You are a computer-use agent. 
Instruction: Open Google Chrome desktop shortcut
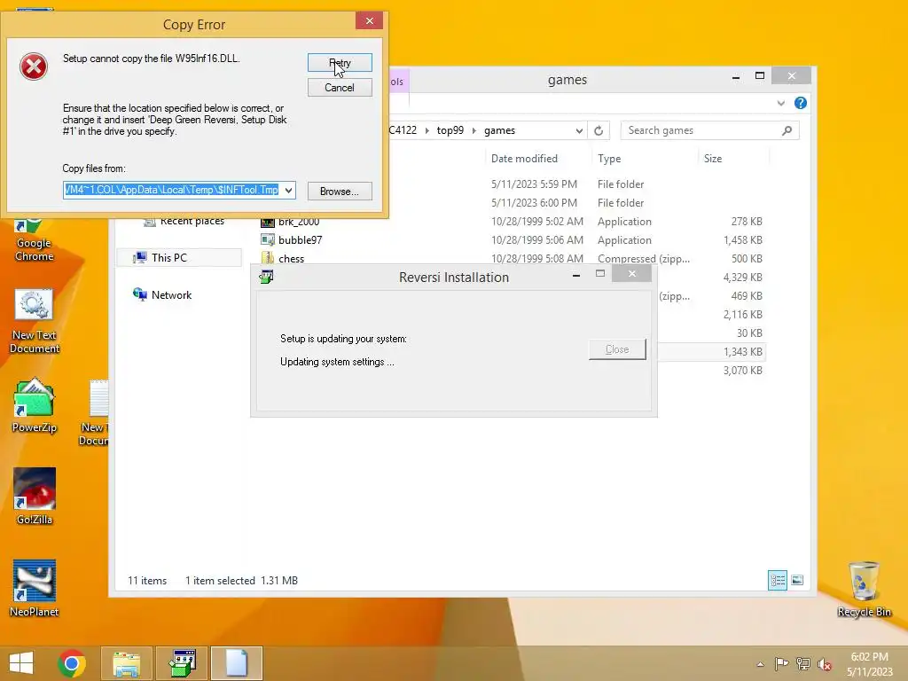point(35,240)
